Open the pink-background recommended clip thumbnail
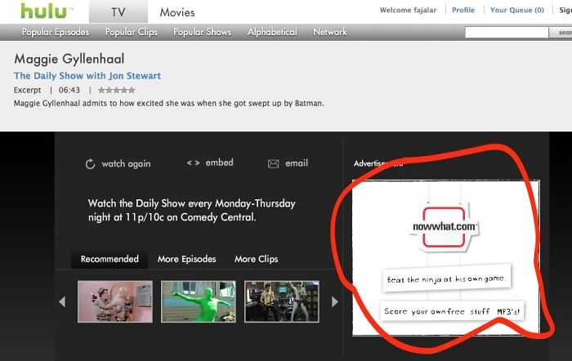The height and width of the screenshot is (361, 572). click(115, 301)
